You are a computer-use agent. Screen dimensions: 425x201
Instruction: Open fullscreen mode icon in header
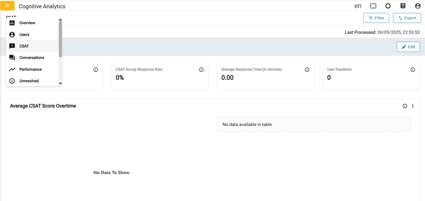[373, 6]
